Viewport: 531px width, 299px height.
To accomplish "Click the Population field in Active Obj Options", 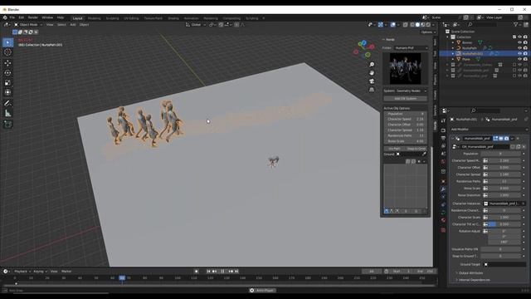I will [x=406, y=114].
